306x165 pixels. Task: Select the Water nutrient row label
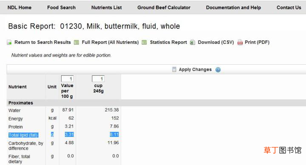pyautogui.click(x=14, y=110)
